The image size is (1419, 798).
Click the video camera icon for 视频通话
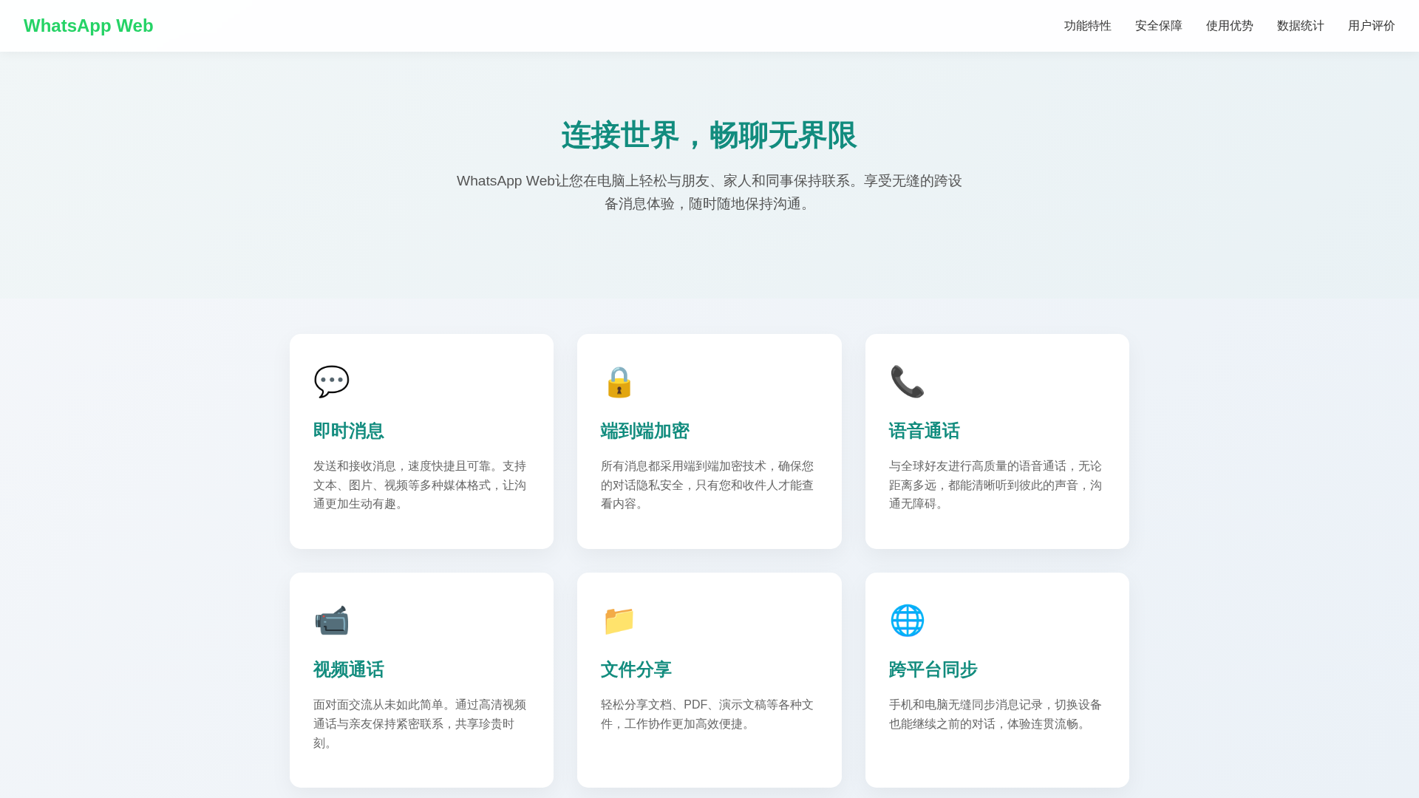pyautogui.click(x=331, y=620)
